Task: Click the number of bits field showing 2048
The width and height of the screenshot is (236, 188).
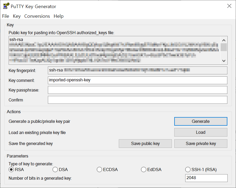Action: click(206, 178)
